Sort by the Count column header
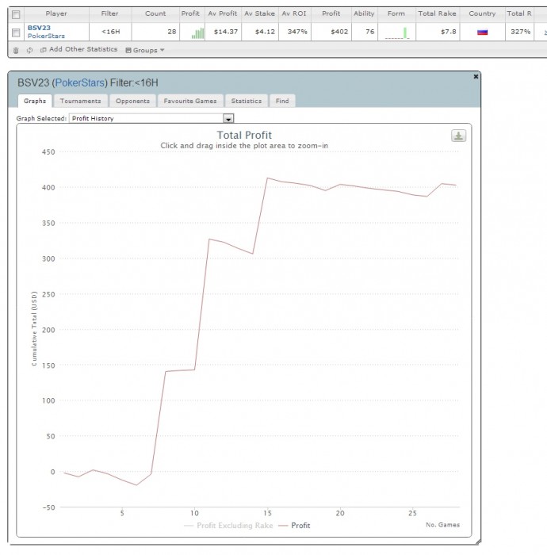The height and width of the screenshot is (555, 547). point(155,13)
